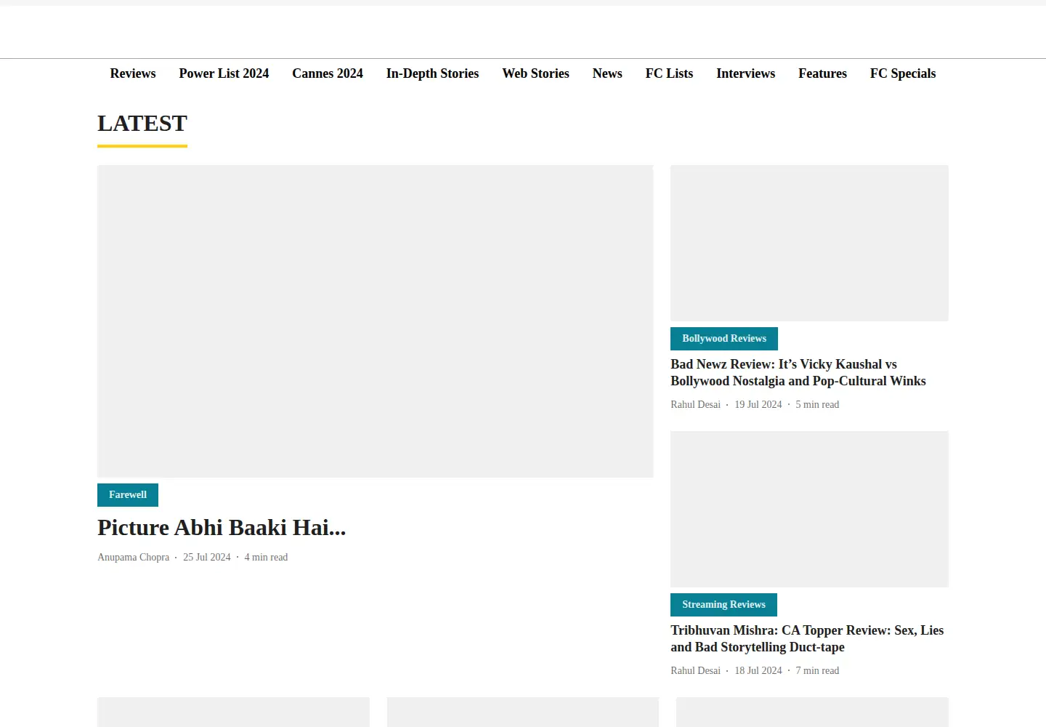This screenshot has width=1046, height=727.
Task: Open the Farewell category tag
Action: tap(128, 495)
